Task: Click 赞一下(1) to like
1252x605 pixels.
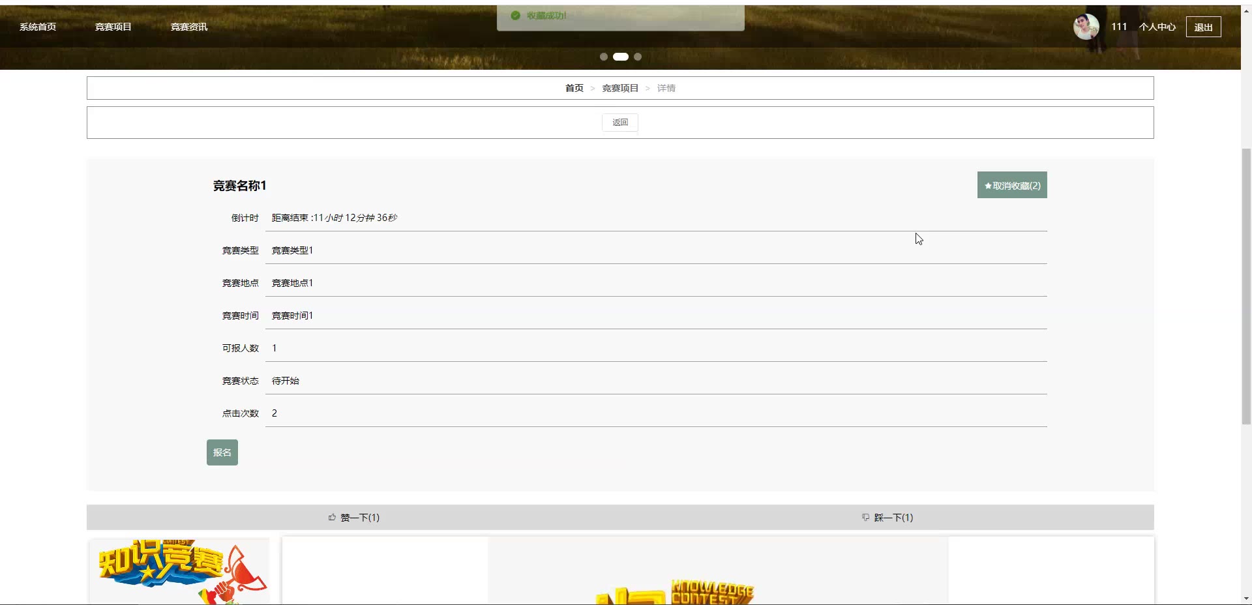Action: point(354,518)
